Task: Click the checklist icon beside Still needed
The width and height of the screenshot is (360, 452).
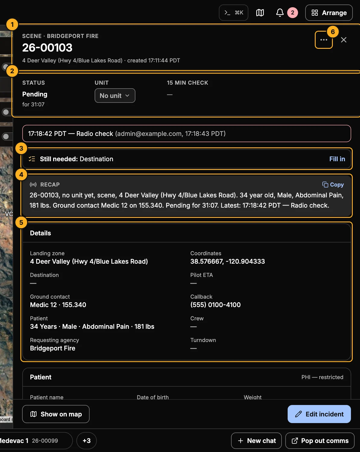Action: pyautogui.click(x=32, y=159)
